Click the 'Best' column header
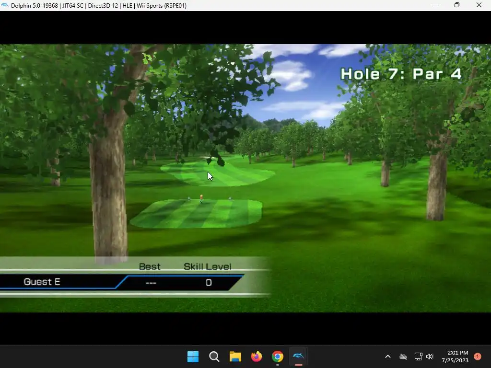491x368 pixels. click(x=150, y=266)
